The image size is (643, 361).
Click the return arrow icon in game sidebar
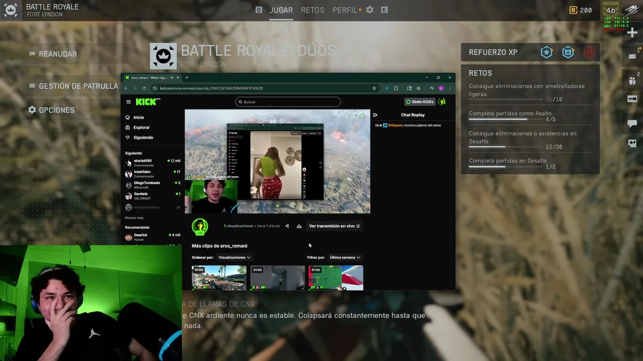point(632,143)
